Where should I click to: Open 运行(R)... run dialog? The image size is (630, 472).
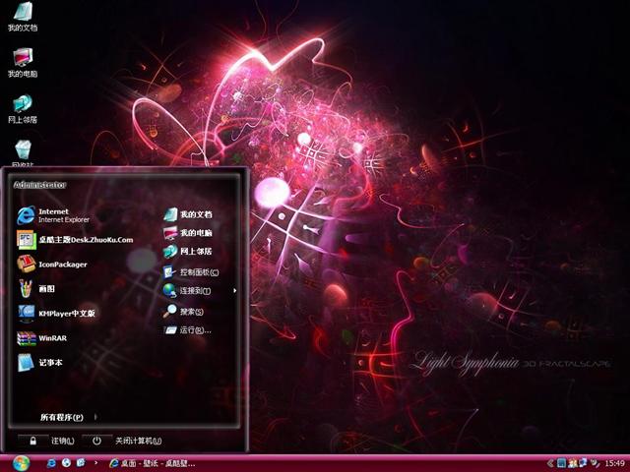[187, 330]
